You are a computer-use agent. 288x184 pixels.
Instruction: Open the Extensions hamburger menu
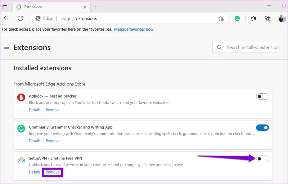pos(6,48)
